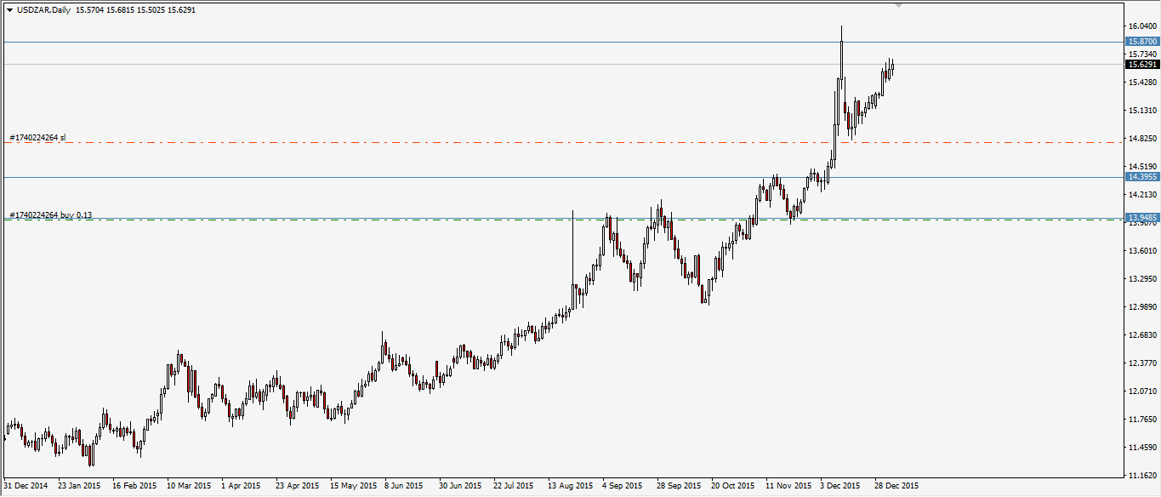This screenshot has height=497, width=1161.
Task: Click the 11.4590 price scale value
Action: (1142, 448)
